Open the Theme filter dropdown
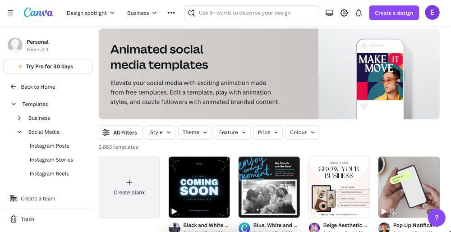 [x=195, y=132]
